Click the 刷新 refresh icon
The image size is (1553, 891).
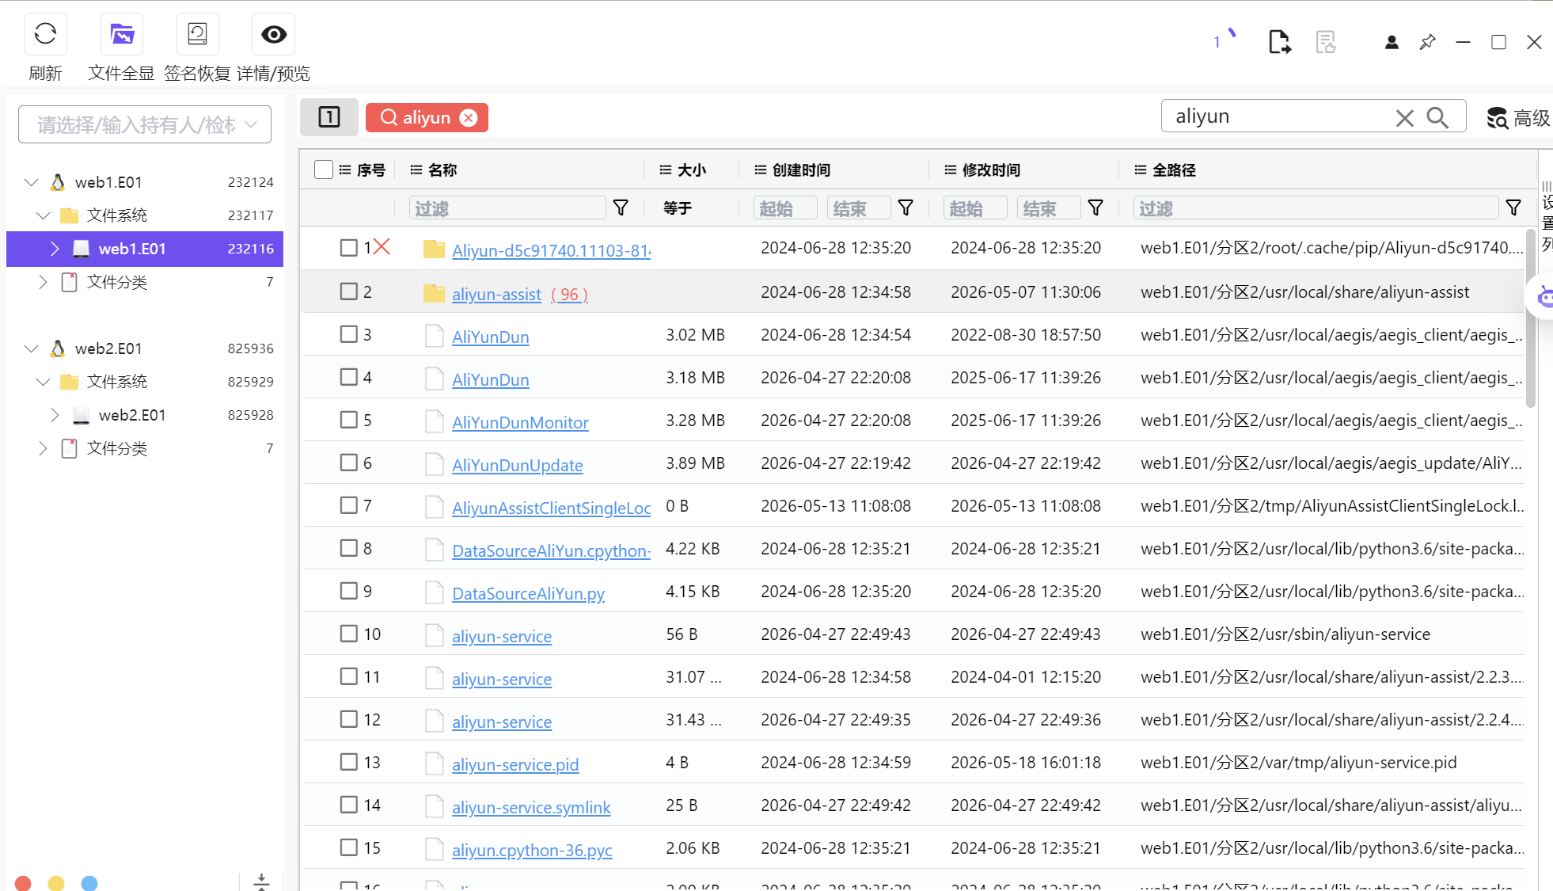pyautogui.click(x=46, y=34)
